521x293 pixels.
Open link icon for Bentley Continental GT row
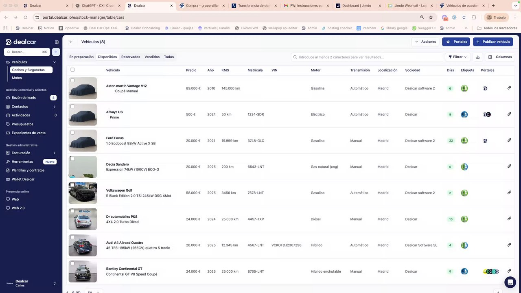[509, 271]
